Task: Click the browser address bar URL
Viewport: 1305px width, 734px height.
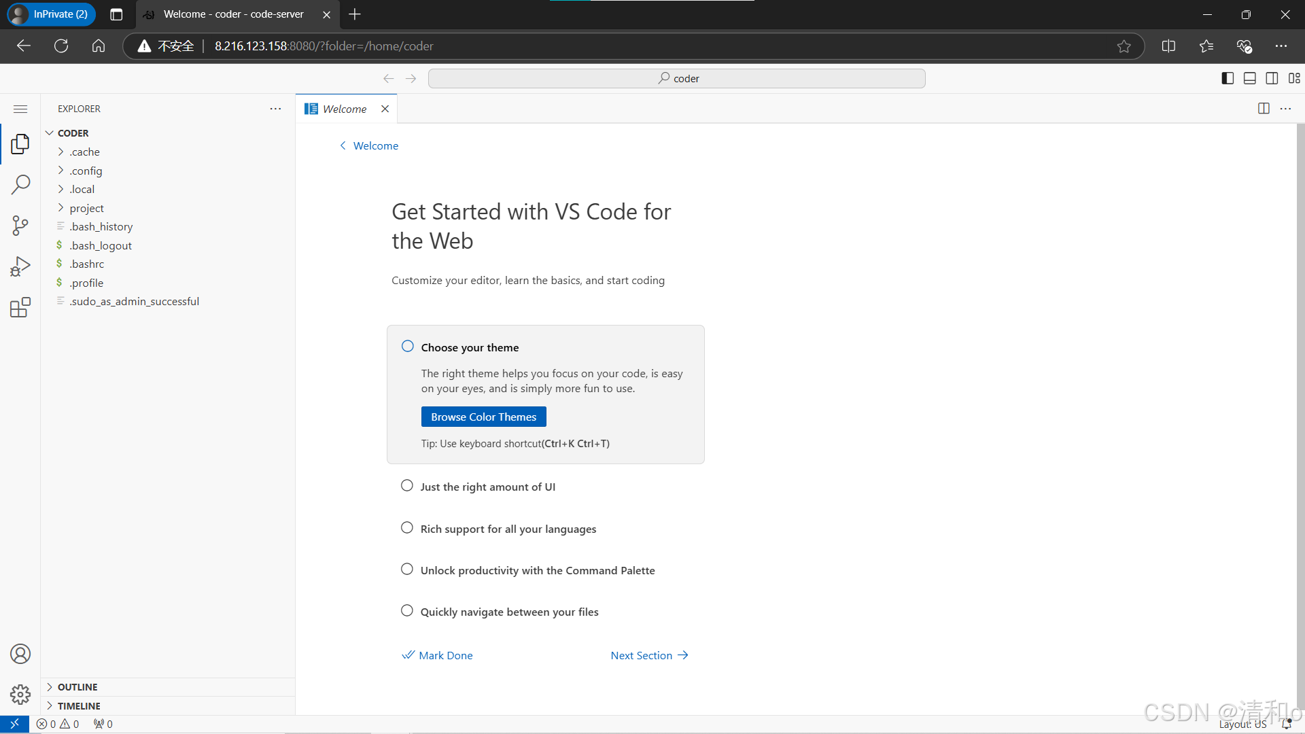Action: (324, 46)
